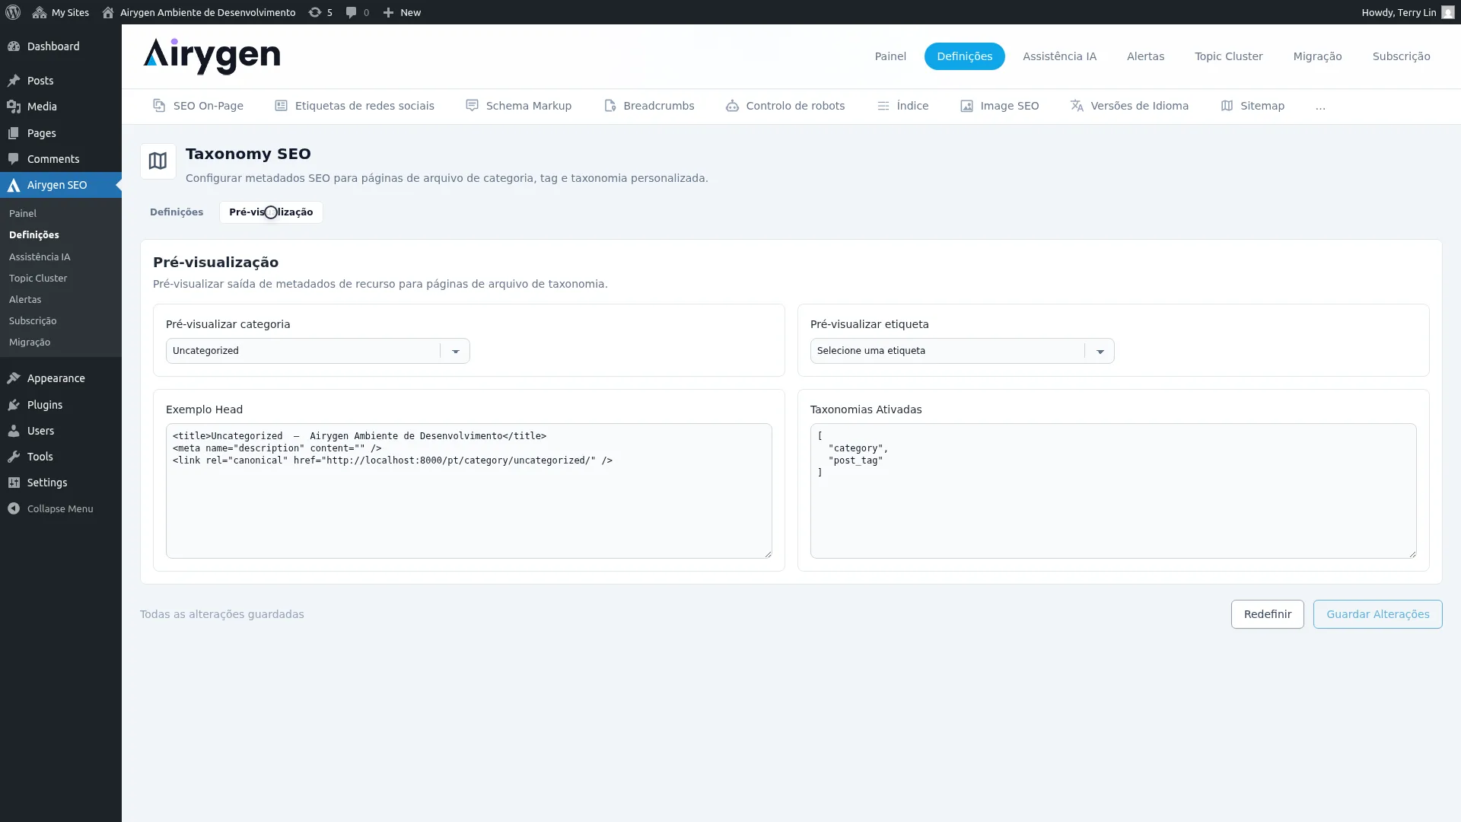This screenshot has width=1461, height=822.
Task: Click the robot icon for Controlo de robots
Action: 732,106
